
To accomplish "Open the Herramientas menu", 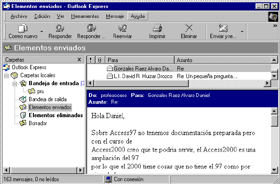I will pos(85,16).
